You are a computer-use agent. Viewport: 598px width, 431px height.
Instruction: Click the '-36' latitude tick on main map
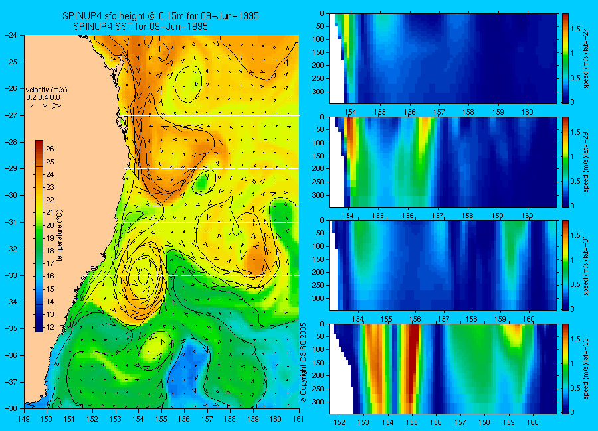11,355
